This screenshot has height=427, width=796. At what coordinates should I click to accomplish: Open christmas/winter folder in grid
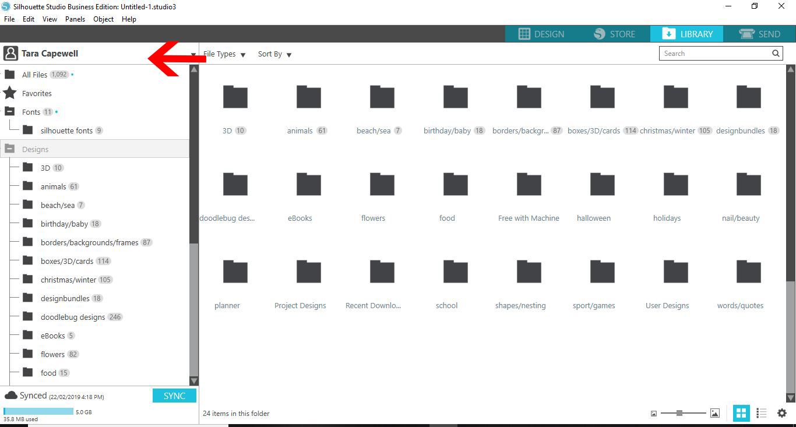tap(676, 97)
